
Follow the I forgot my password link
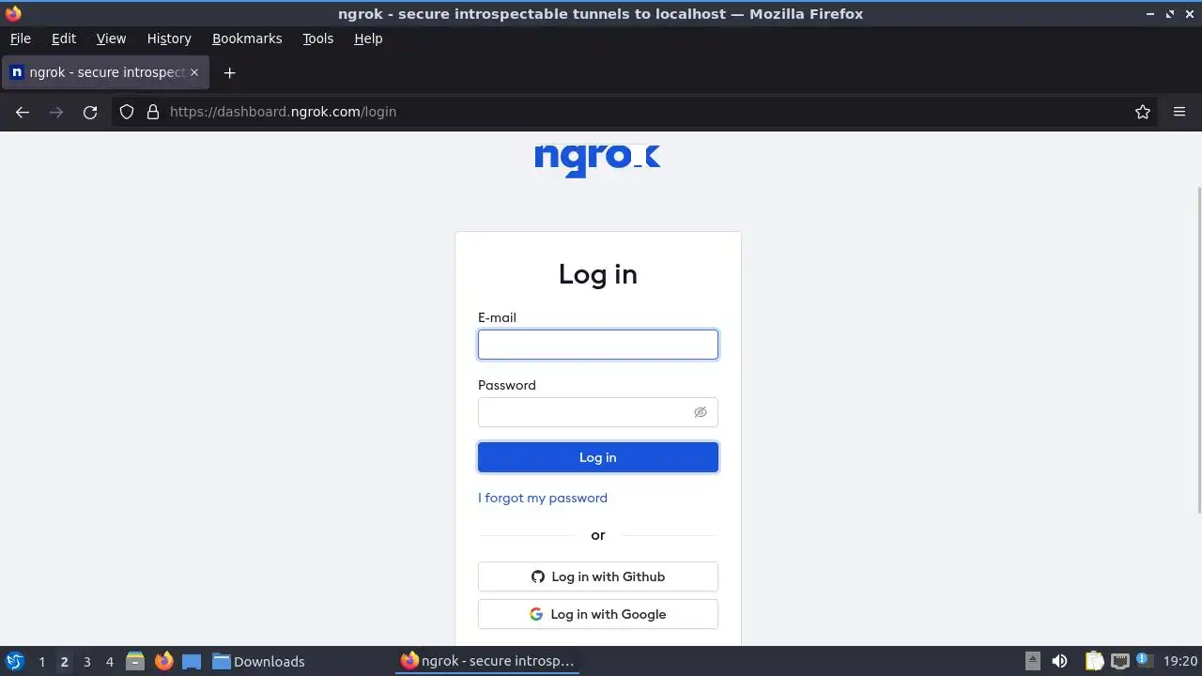[x=543, y=498]
